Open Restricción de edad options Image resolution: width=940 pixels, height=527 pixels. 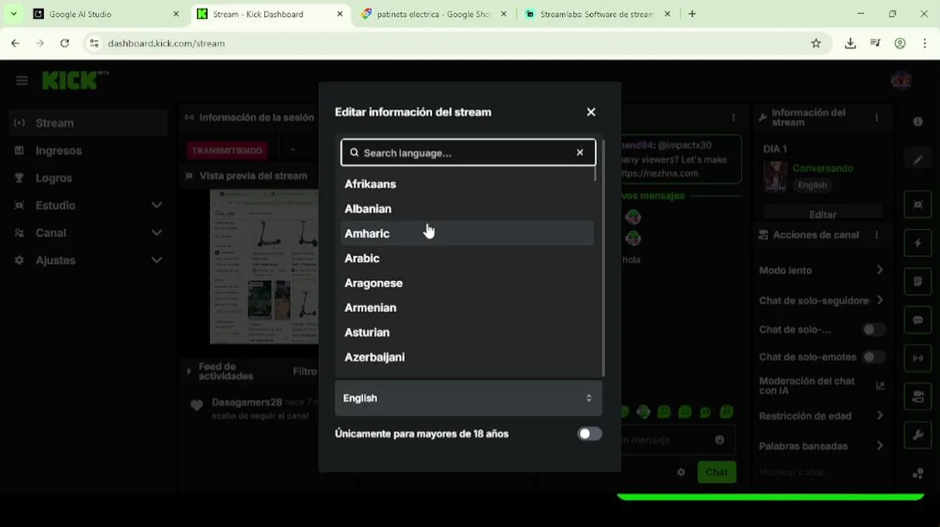(879, 416)
